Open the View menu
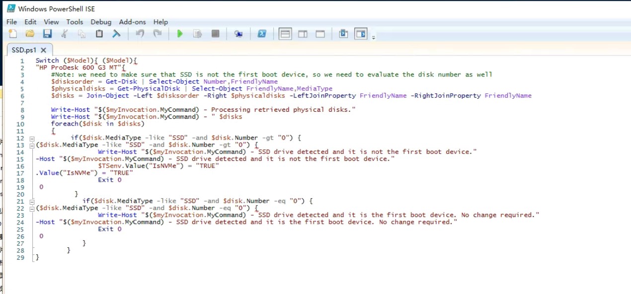 51,22
